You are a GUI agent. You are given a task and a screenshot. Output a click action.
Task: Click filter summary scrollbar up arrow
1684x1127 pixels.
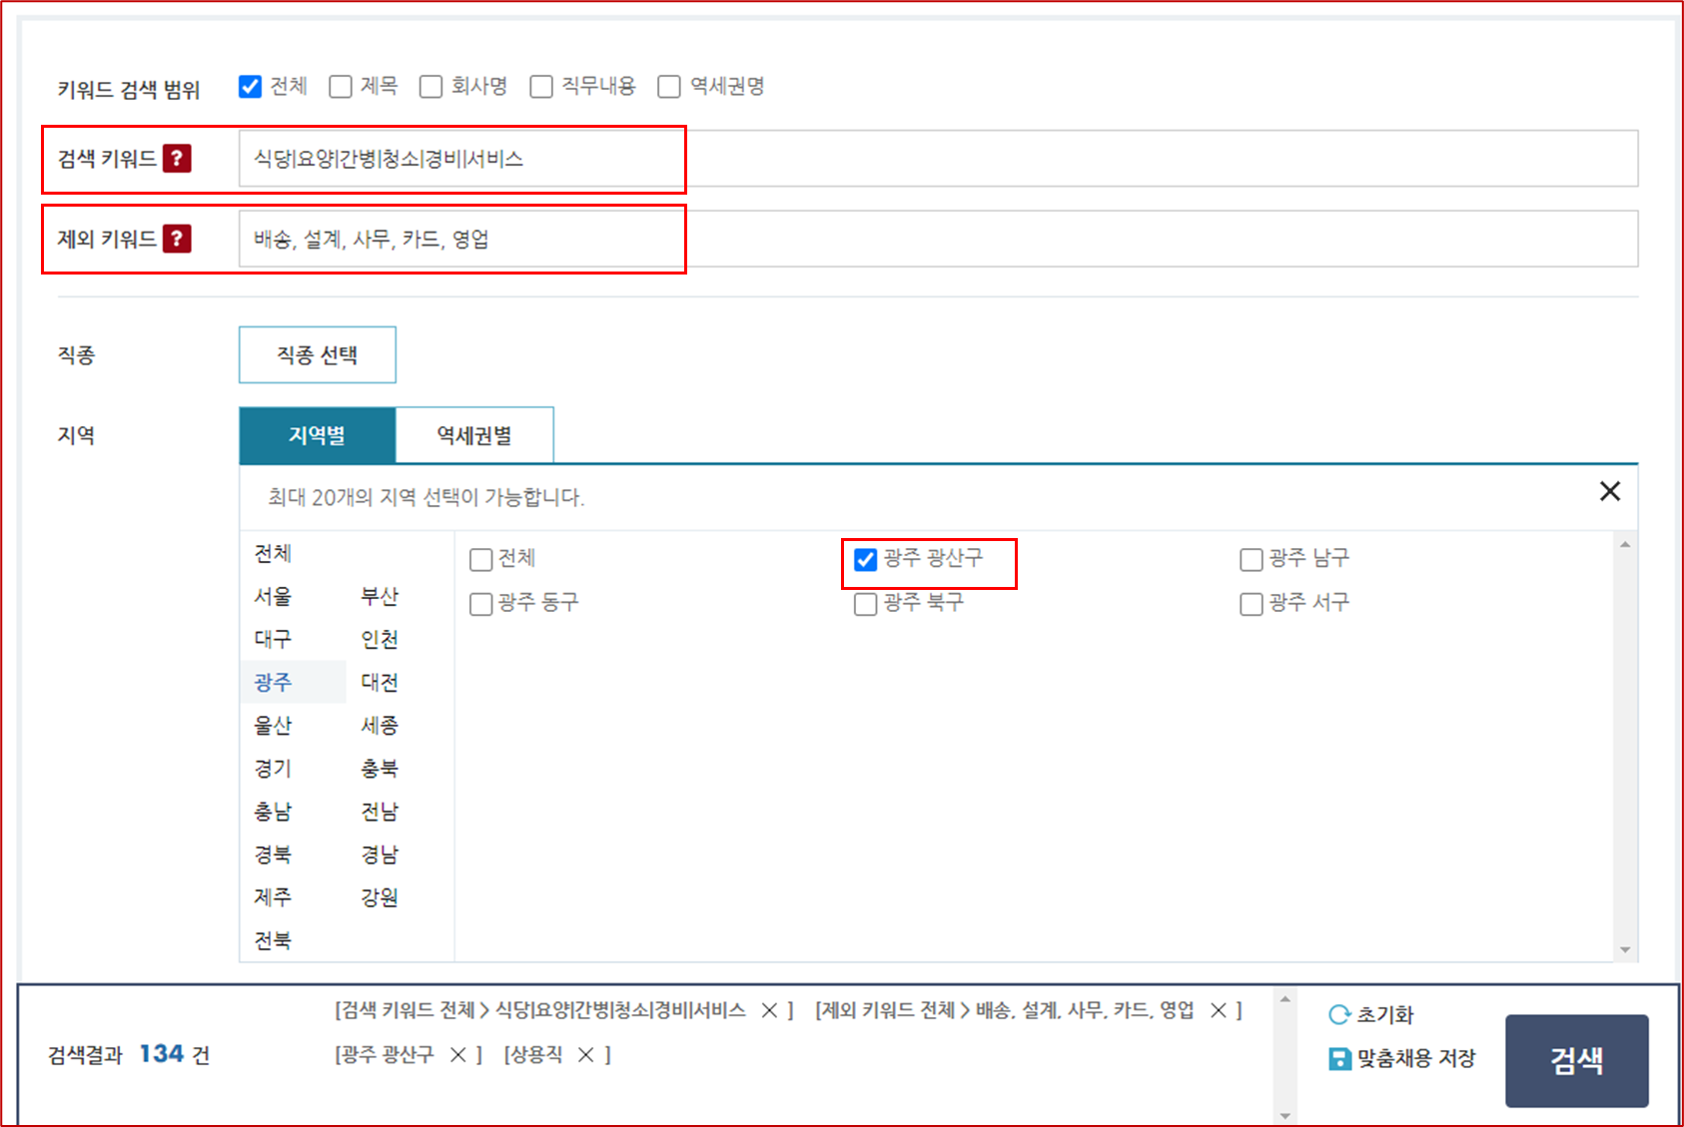click(x=1285, y=999)
